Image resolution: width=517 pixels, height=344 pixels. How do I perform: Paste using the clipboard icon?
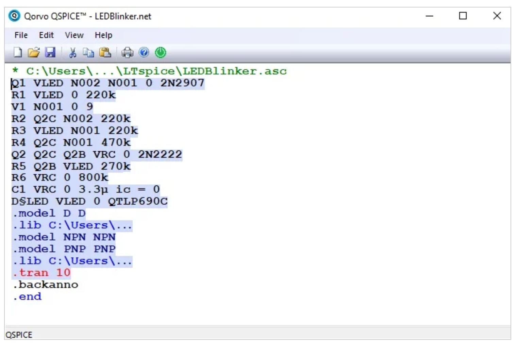(x=105, y=52)
